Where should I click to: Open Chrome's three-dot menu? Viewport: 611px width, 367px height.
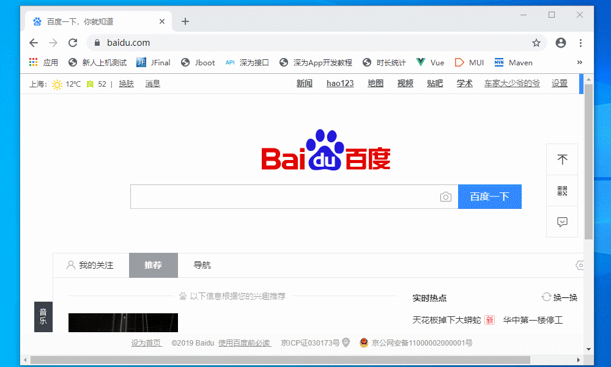(x=580, y=43)
